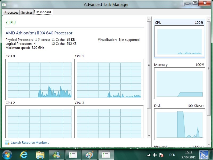The width and height of the screenshot is (213, 160).
Task: Click the CPU 1 usage graph
Action: pyautogui.click(x=109, y=79)
